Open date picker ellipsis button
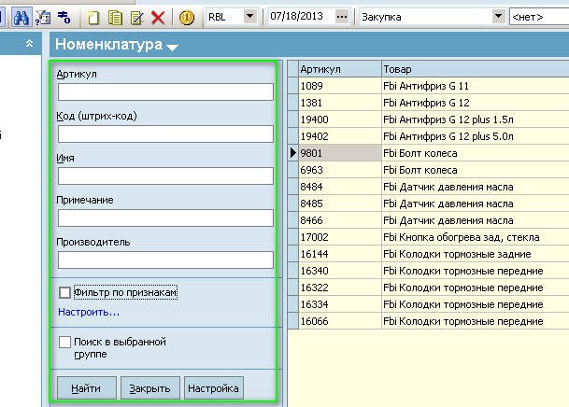 [341, 16]
